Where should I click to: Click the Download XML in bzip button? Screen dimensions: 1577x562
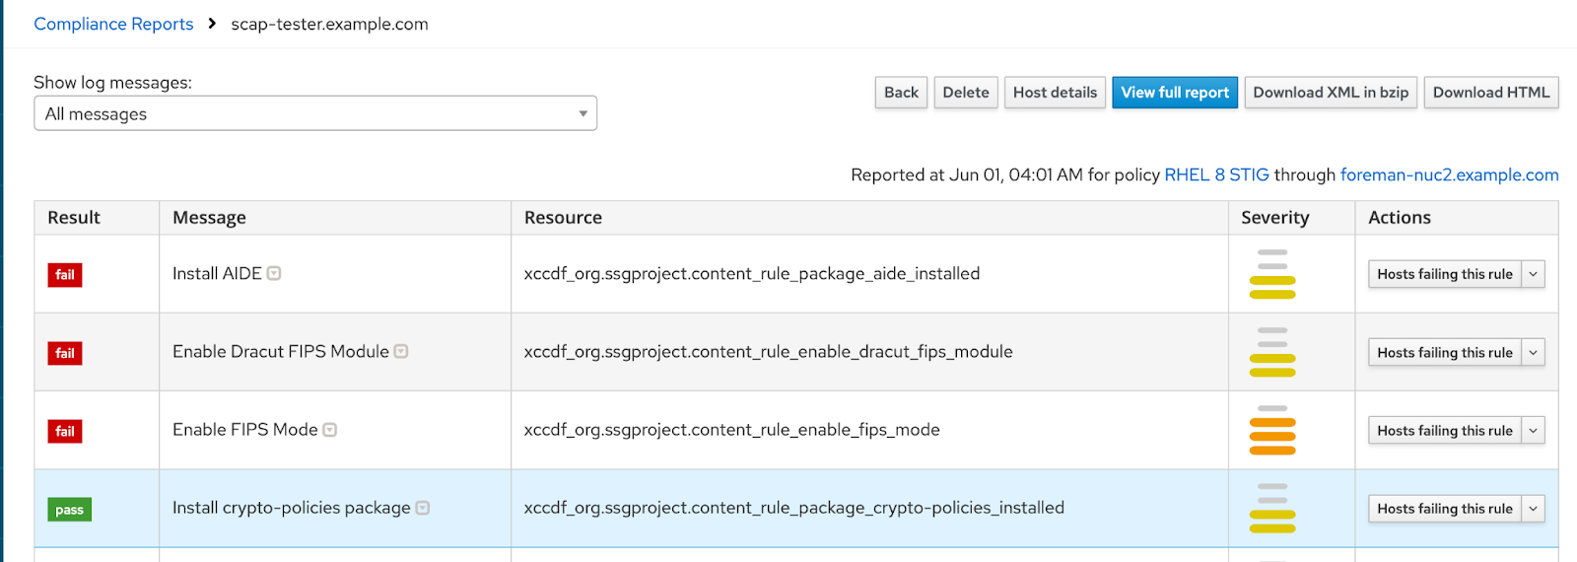click(1331, 93)
